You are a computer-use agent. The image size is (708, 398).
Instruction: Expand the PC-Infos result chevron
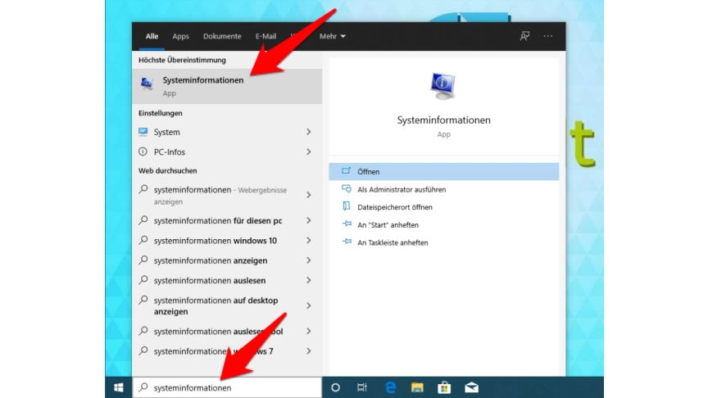pyautogui.click(x=309, y=152)
